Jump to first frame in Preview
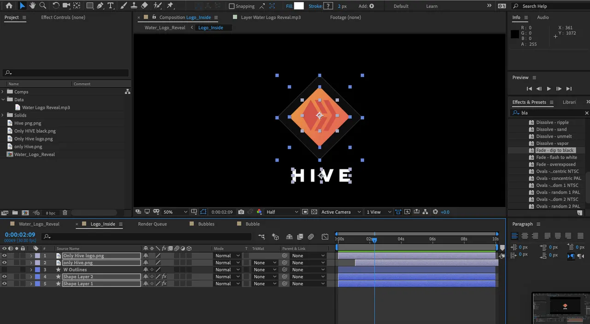The width and height of the screenshot is (590, 324). point(529,89)
